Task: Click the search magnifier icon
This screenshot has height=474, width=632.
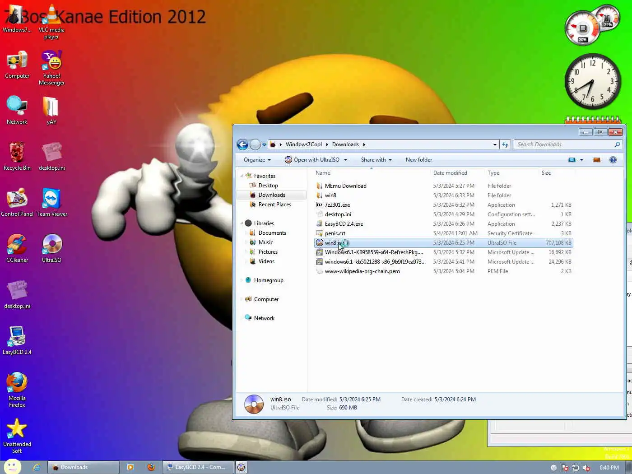Action: 617,144
